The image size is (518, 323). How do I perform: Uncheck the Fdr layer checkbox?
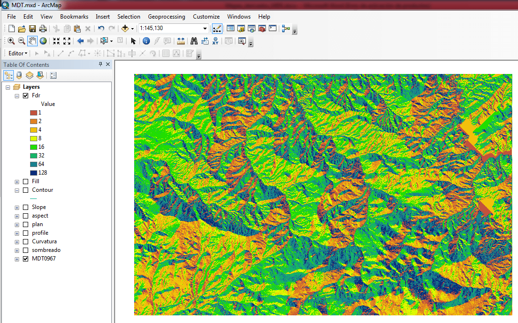pos(26,95)
